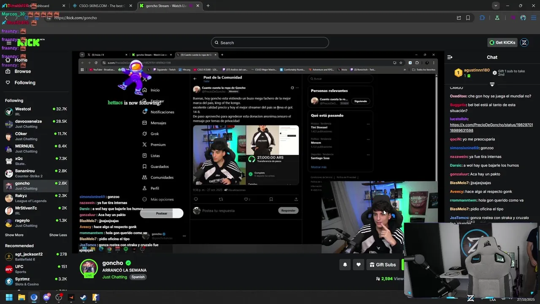
Task: Open a new browser tab
Action: pyautogui.click(x=208, y=6)
